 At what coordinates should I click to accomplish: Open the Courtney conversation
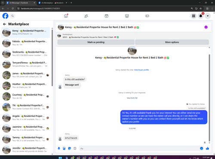coord(25,96)
